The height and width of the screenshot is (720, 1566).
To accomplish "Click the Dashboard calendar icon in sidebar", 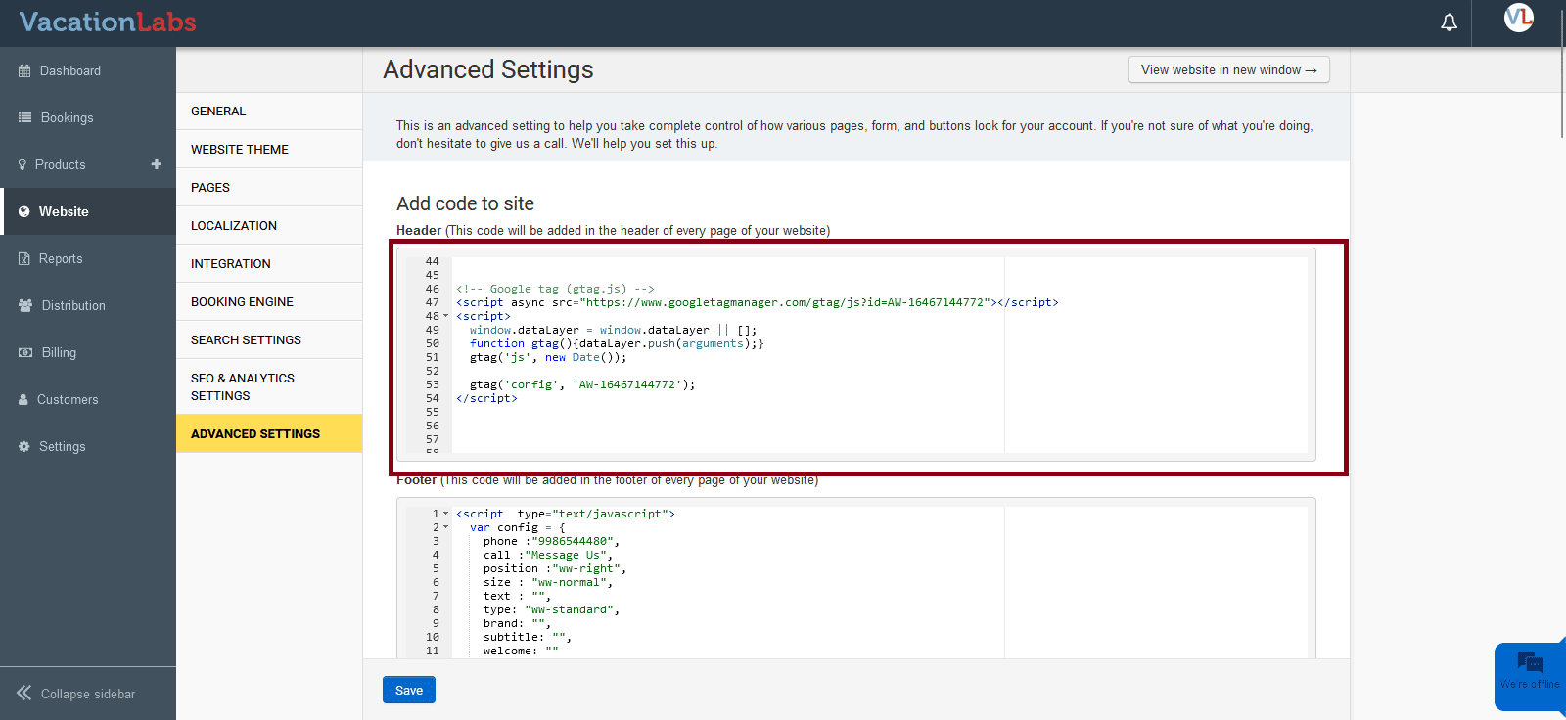I will click(24, 71).
